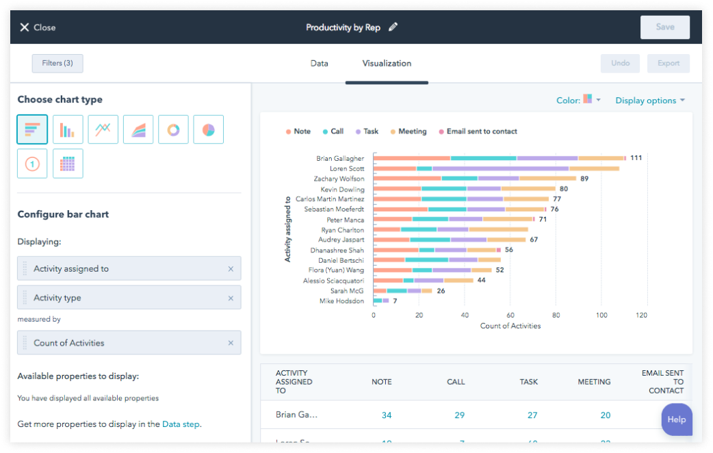This screenshot has width=713, height=453.
Task: Stay on the Visualization tab
Action: [387, 62]
